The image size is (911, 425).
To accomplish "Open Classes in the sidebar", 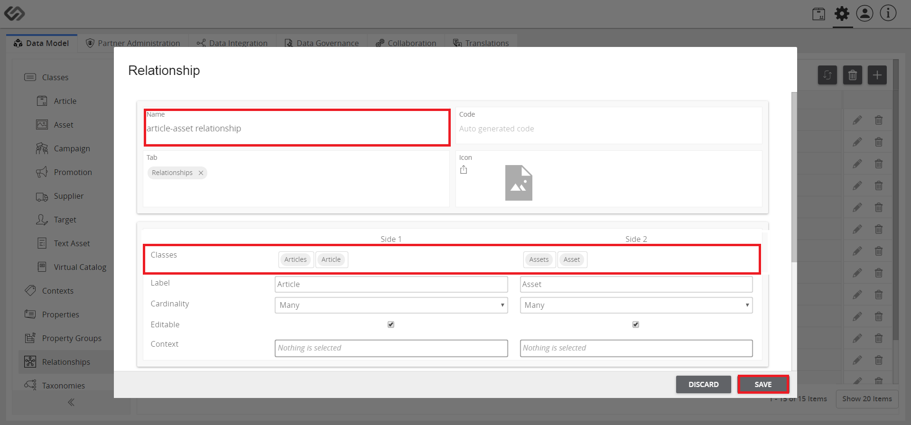I will [55, 77].
